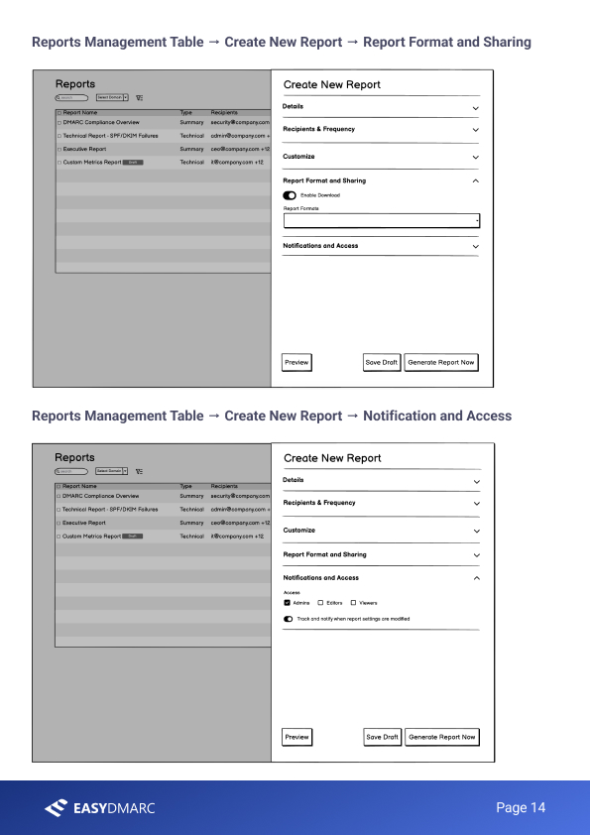
Task: Click search field in Format and Sharing mockup
Action: tap(71, 98)
